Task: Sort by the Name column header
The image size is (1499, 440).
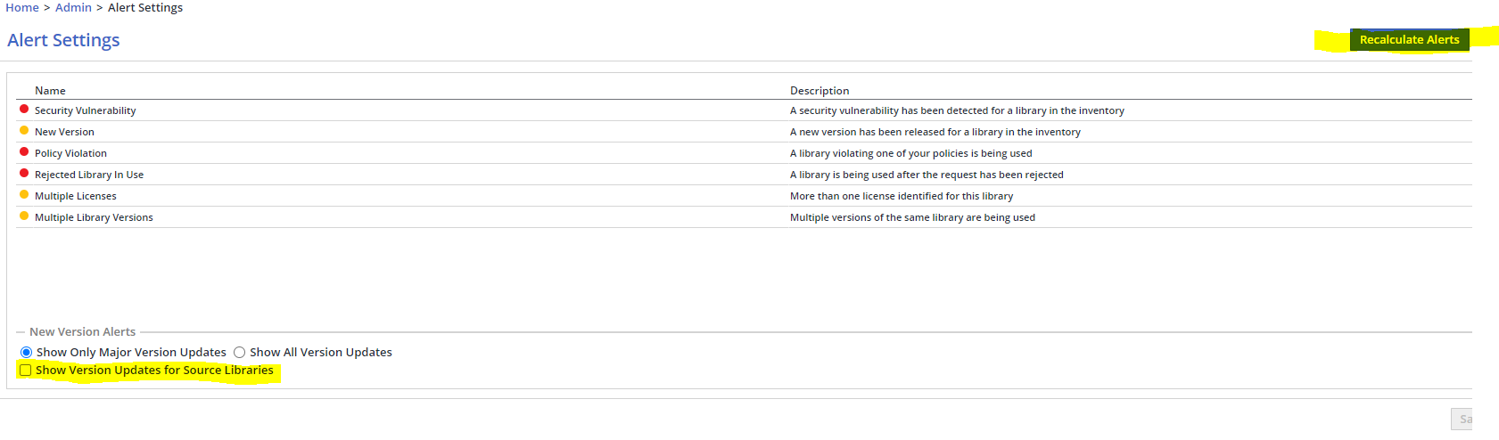Action: tap(50, 91)
